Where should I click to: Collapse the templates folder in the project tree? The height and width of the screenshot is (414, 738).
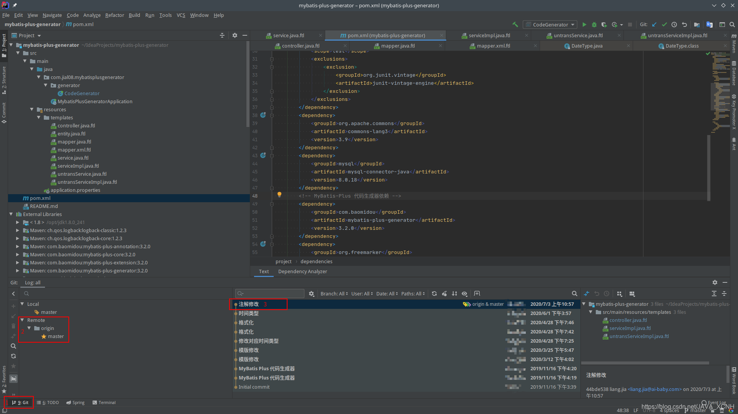click(39, 117)
